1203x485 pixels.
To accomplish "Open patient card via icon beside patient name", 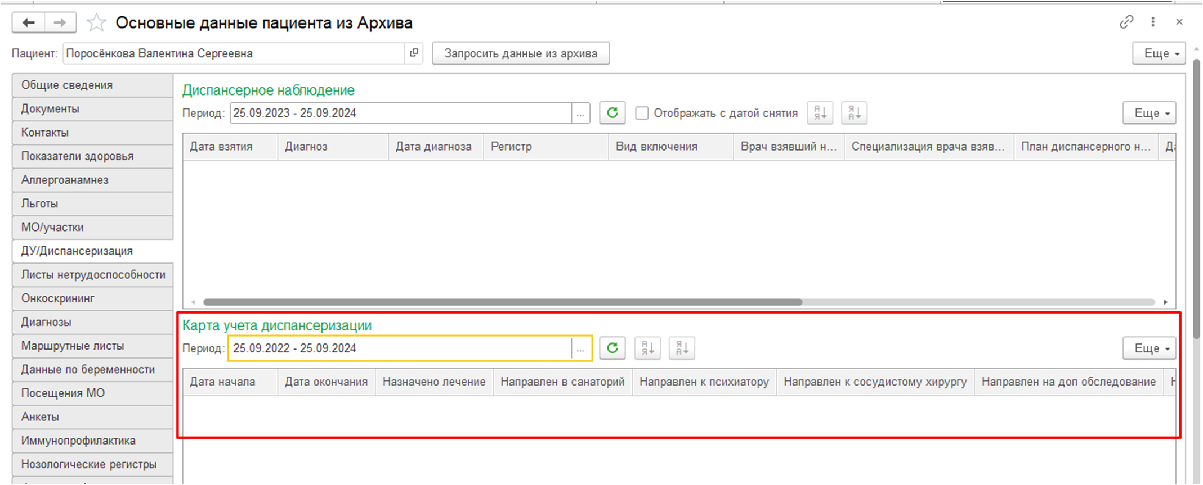I will (x=414, y=53).
